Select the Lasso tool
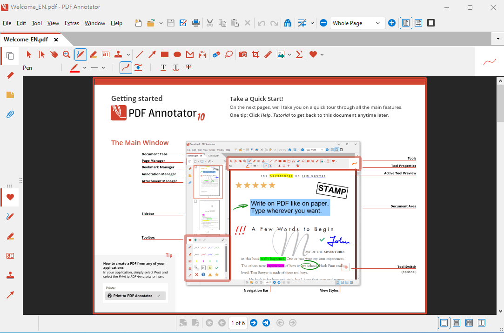 tap(228, 54)
